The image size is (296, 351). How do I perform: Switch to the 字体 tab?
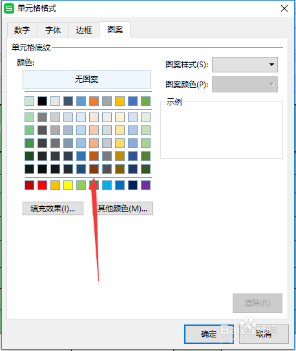[x=53, y=30]
